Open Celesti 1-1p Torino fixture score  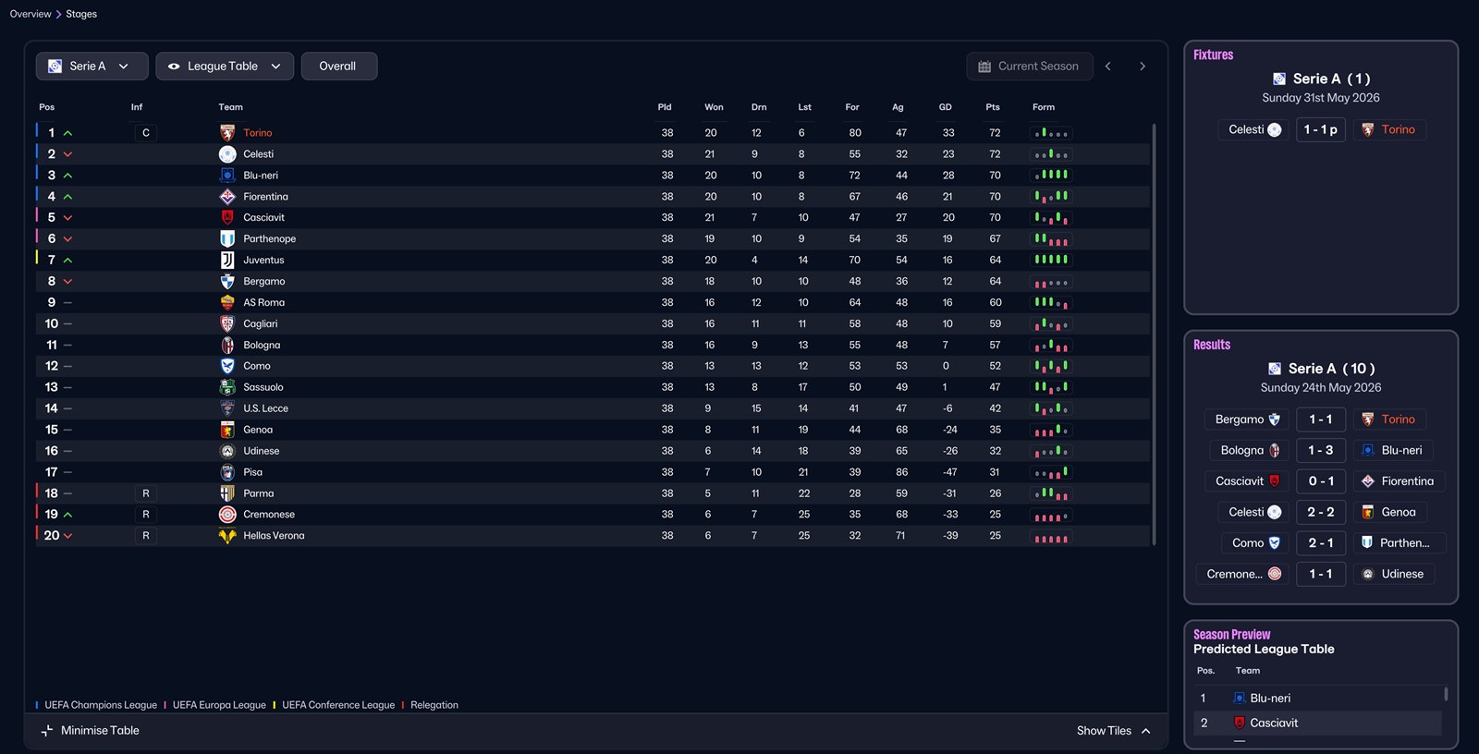coord(1321,130)
